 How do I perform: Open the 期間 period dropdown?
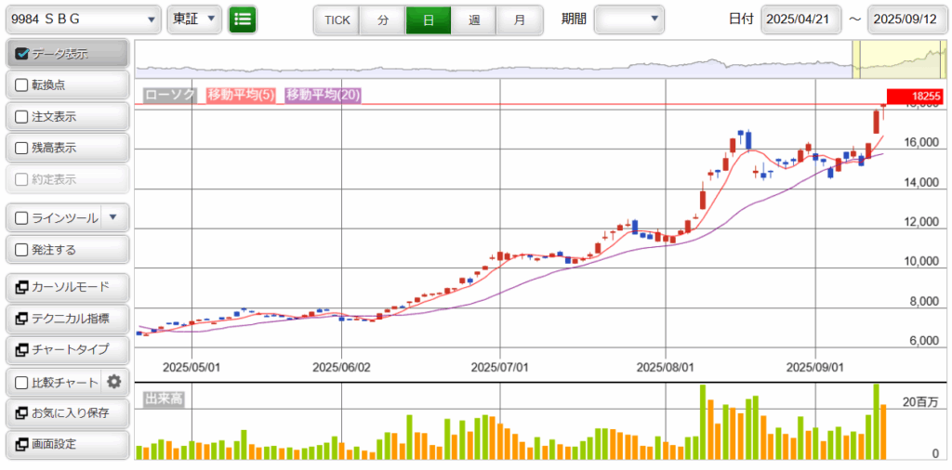click(x=629, y=20)
